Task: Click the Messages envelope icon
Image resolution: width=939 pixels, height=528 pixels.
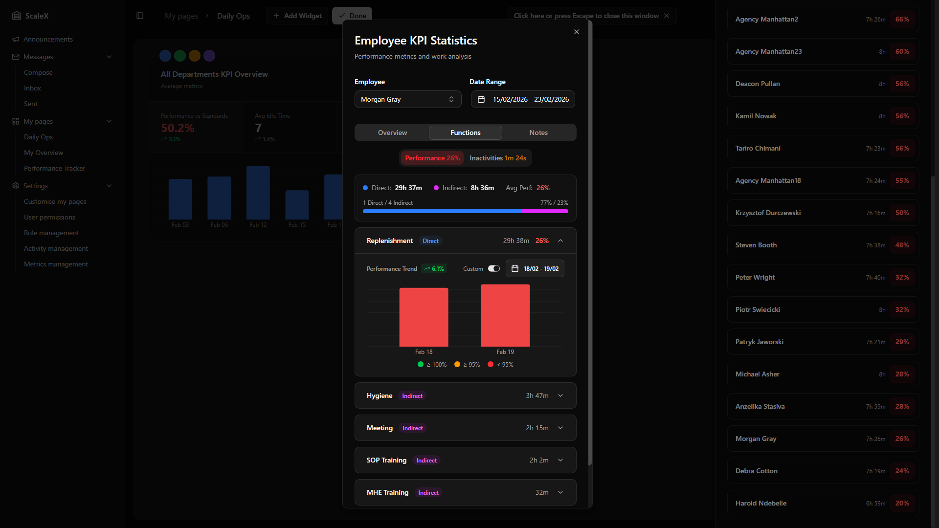Action: pyautogui.click(x=16, y=57)
